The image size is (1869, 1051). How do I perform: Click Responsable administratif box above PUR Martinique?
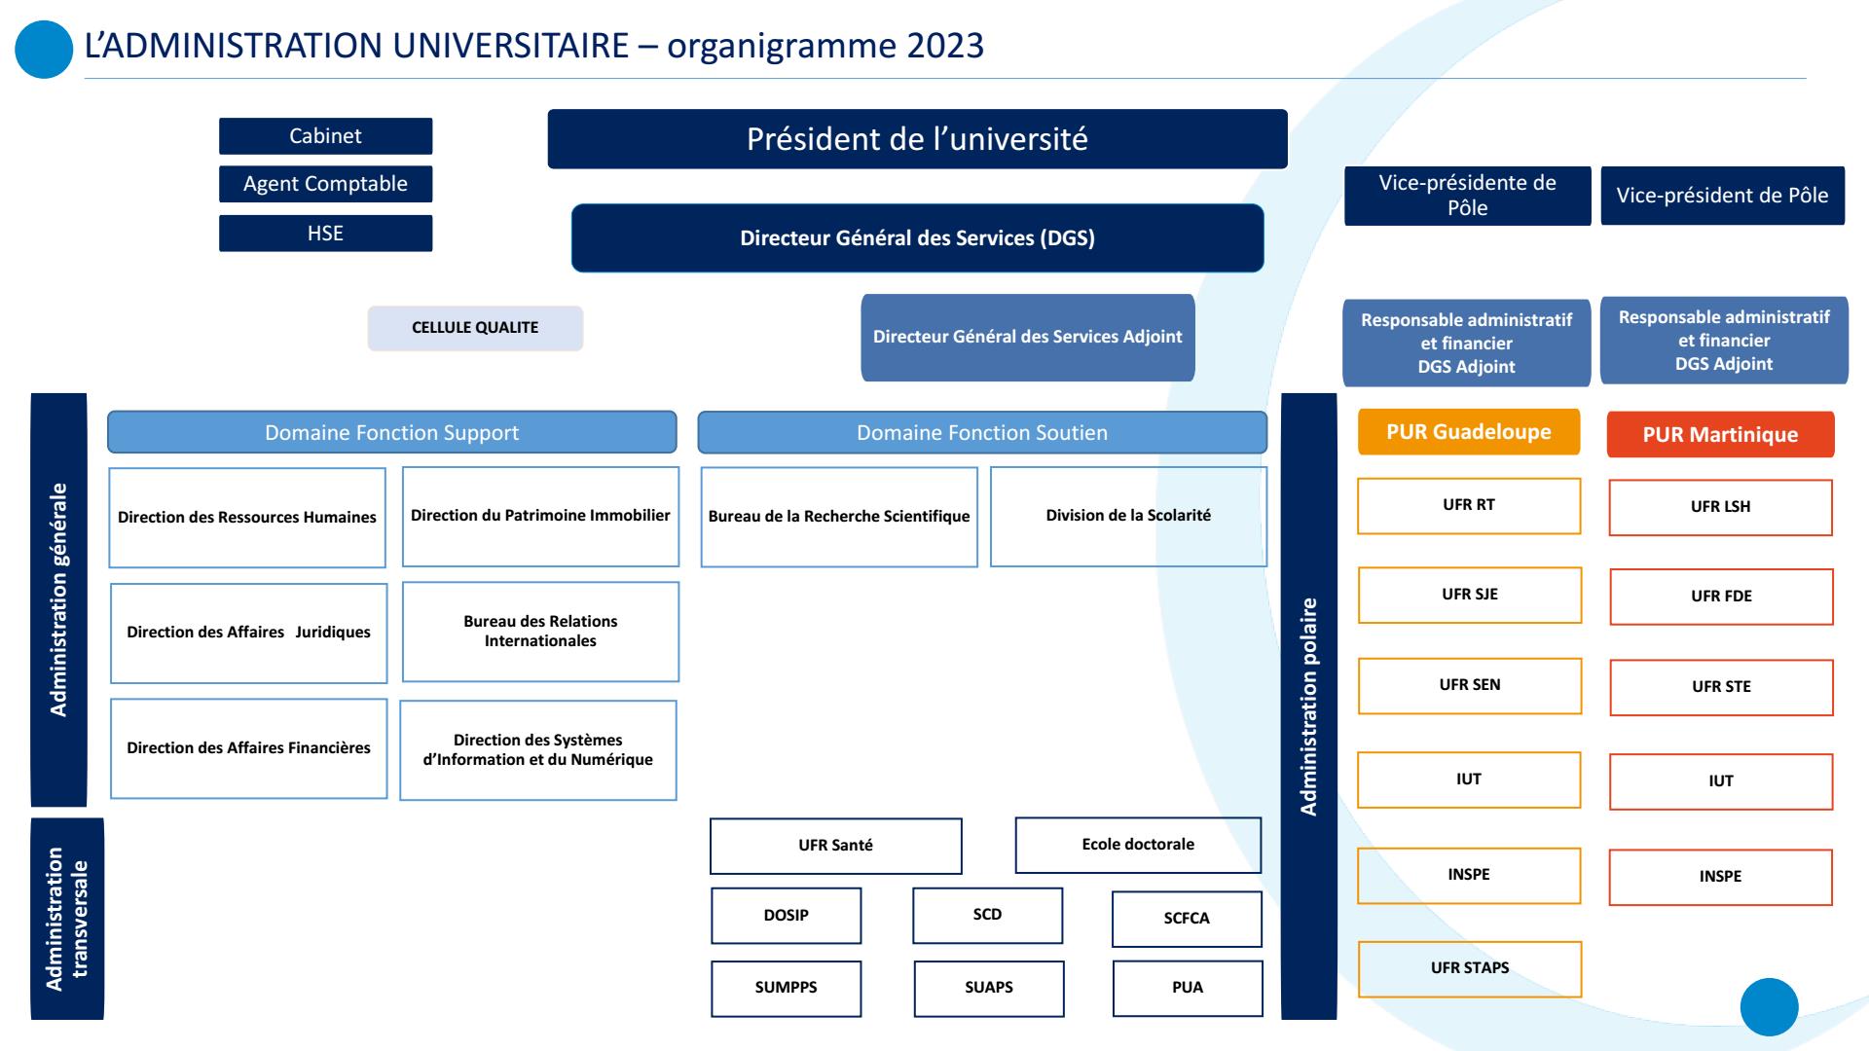1723,341
